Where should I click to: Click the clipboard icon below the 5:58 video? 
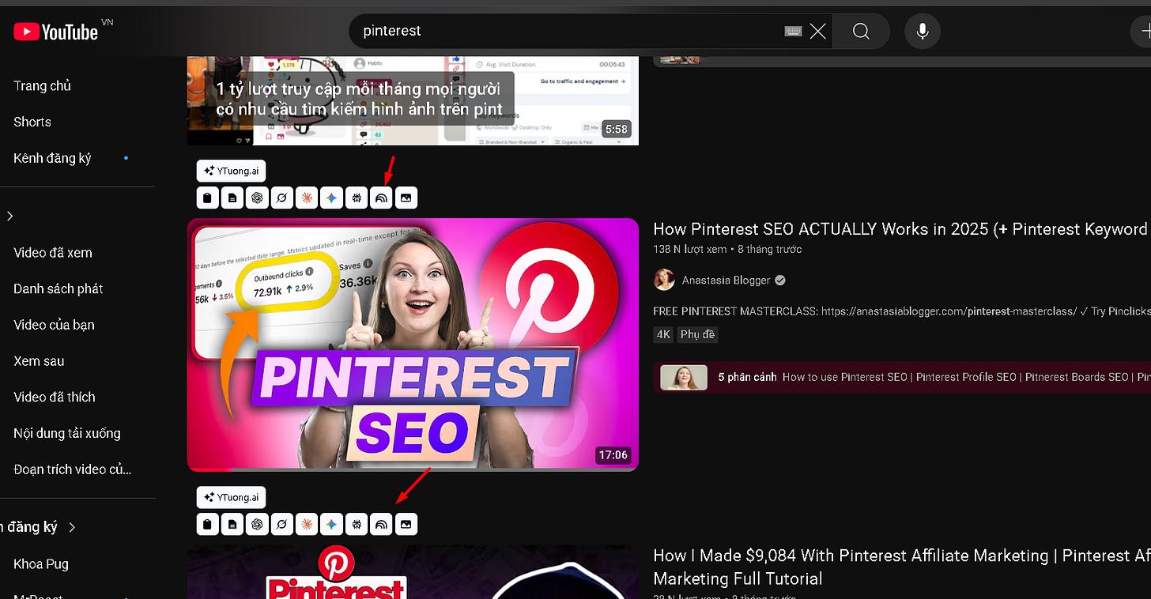tap(207, 198)
